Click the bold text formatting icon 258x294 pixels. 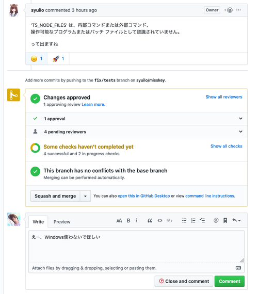(x=128, y=221)
